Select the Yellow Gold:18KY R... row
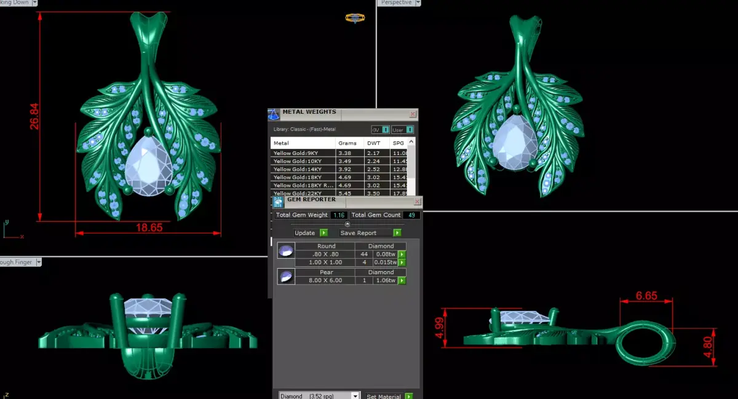Screen dimensions: 738x399 point(339,185)
